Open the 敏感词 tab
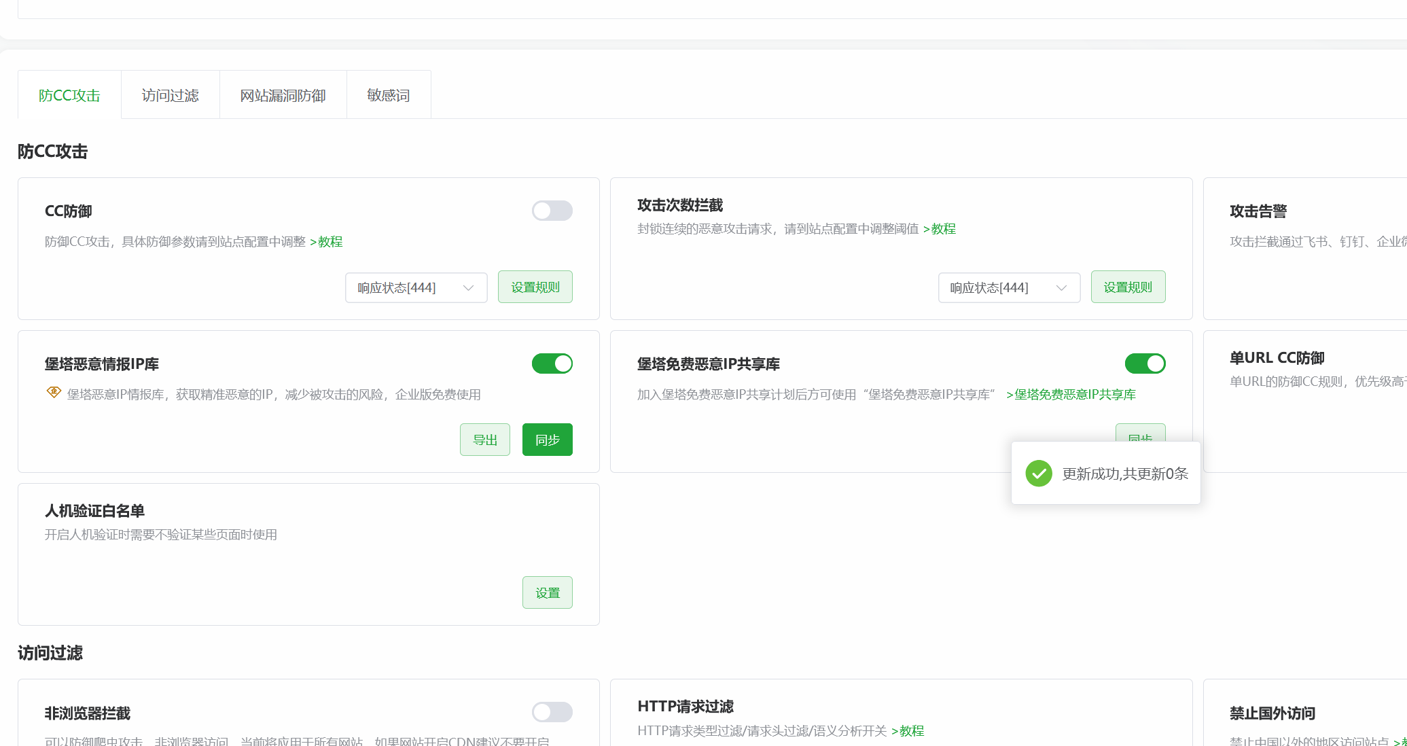This screenshot has height=746, width=1407. (x=389, y=95)
